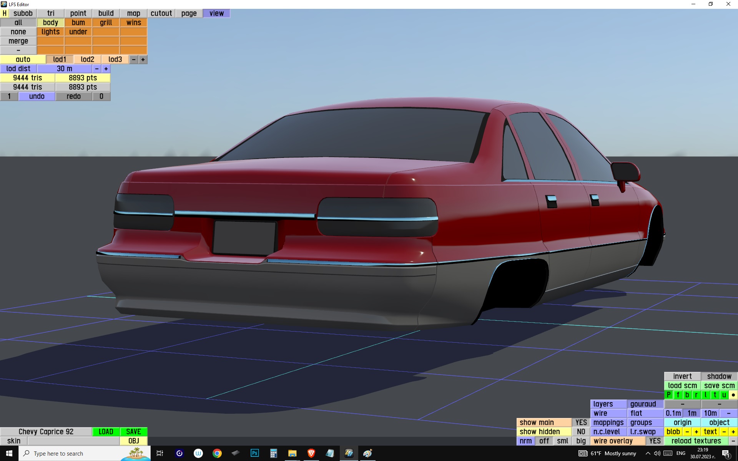Increase text size with plus button
Viewport: 738px width, 461px height.
pyautogui.click(x=733, y=432)
